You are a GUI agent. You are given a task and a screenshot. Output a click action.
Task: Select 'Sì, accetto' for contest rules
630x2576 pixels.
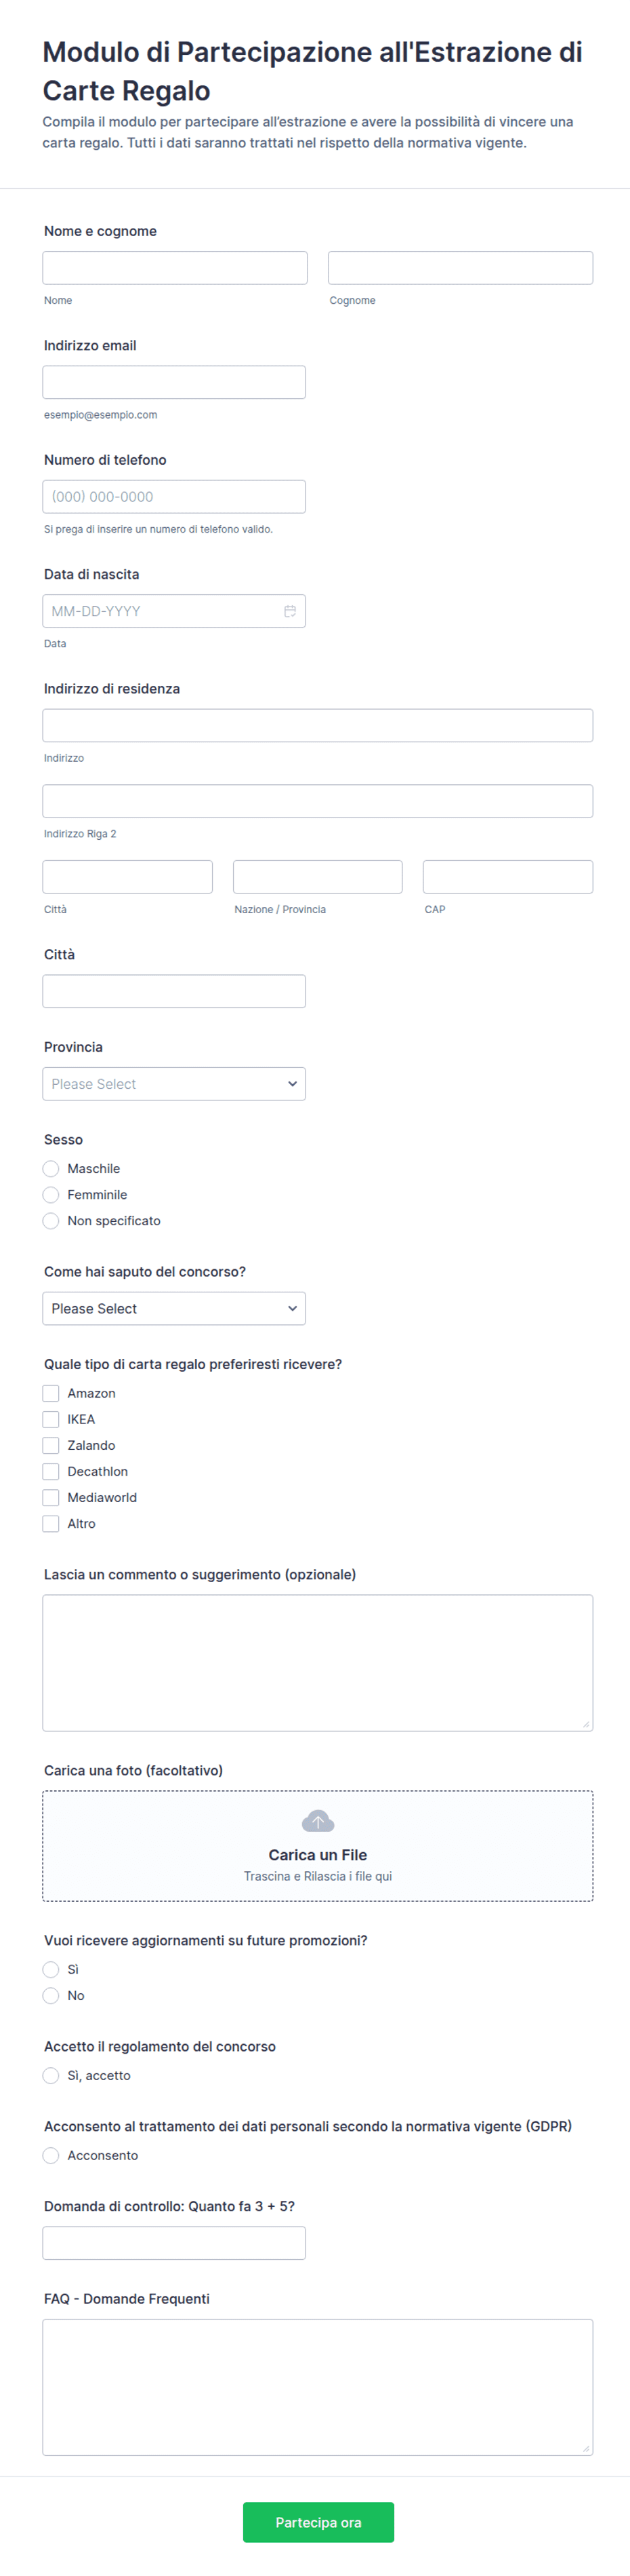tap(51, 2075)
